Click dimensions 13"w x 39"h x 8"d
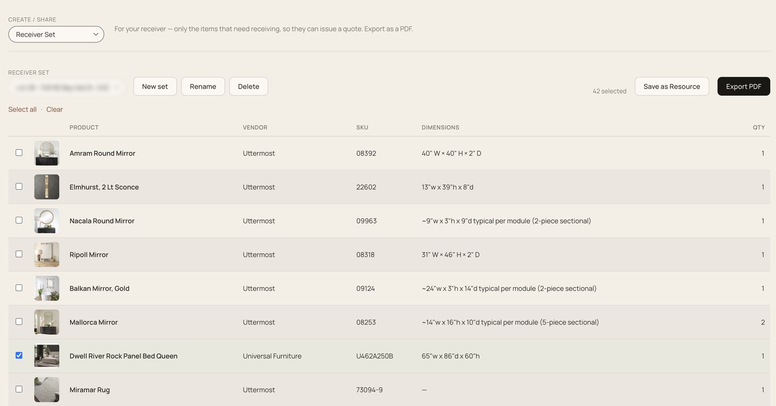This screenshot has height=406, width=776. pyautogui.click(x=448, y=187)
